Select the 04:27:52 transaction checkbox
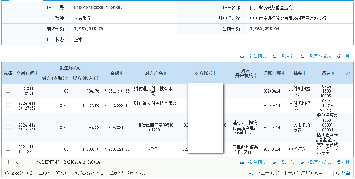The image size is (355, 179). point(8,105)
